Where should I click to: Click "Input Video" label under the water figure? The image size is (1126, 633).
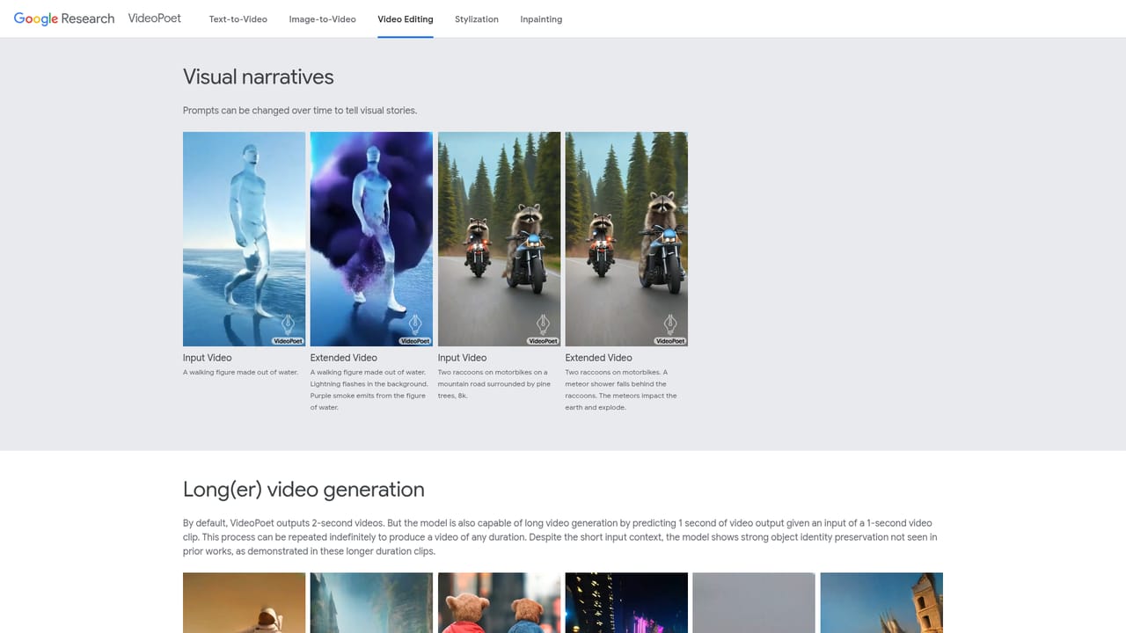(208, 358)
